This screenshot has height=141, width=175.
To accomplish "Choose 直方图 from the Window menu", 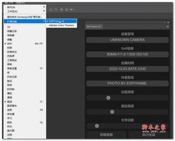I will coord(25,131).
